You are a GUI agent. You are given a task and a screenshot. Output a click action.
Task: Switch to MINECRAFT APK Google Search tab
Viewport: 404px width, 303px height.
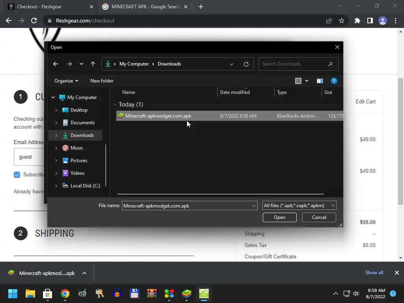click(145, 7)
